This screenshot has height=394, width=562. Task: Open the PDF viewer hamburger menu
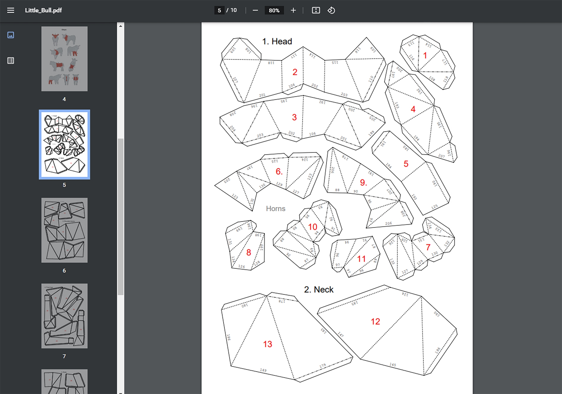(x=11, y=10)
